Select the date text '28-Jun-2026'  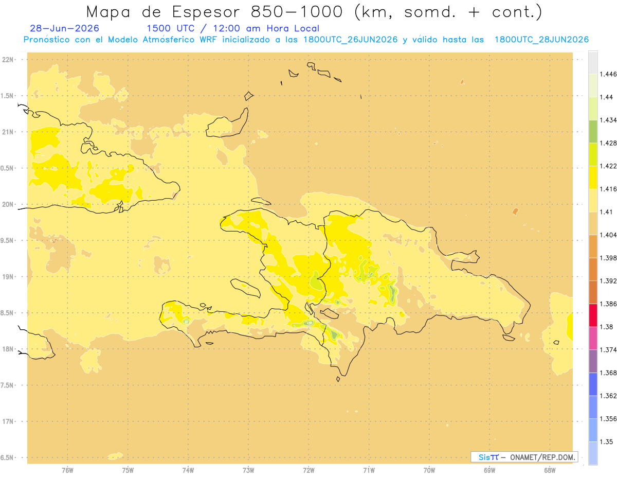65,28
